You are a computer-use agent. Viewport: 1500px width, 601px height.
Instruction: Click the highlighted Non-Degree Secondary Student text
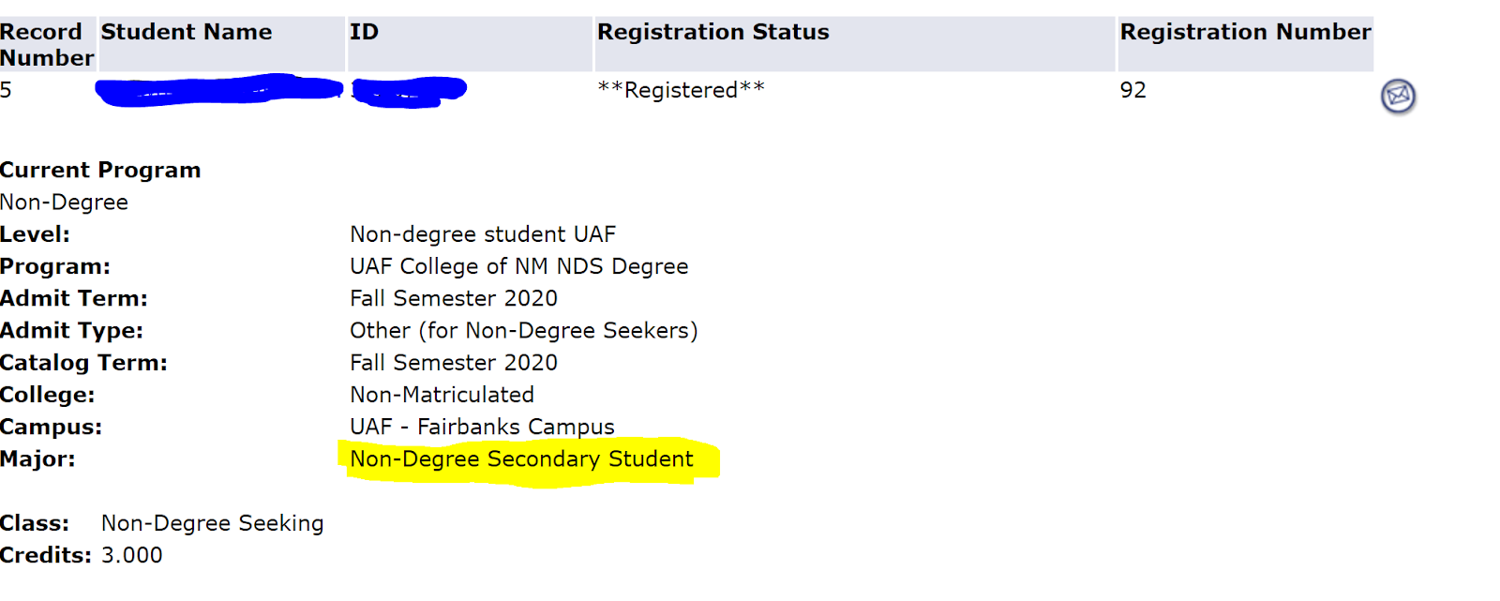(521, 459)
